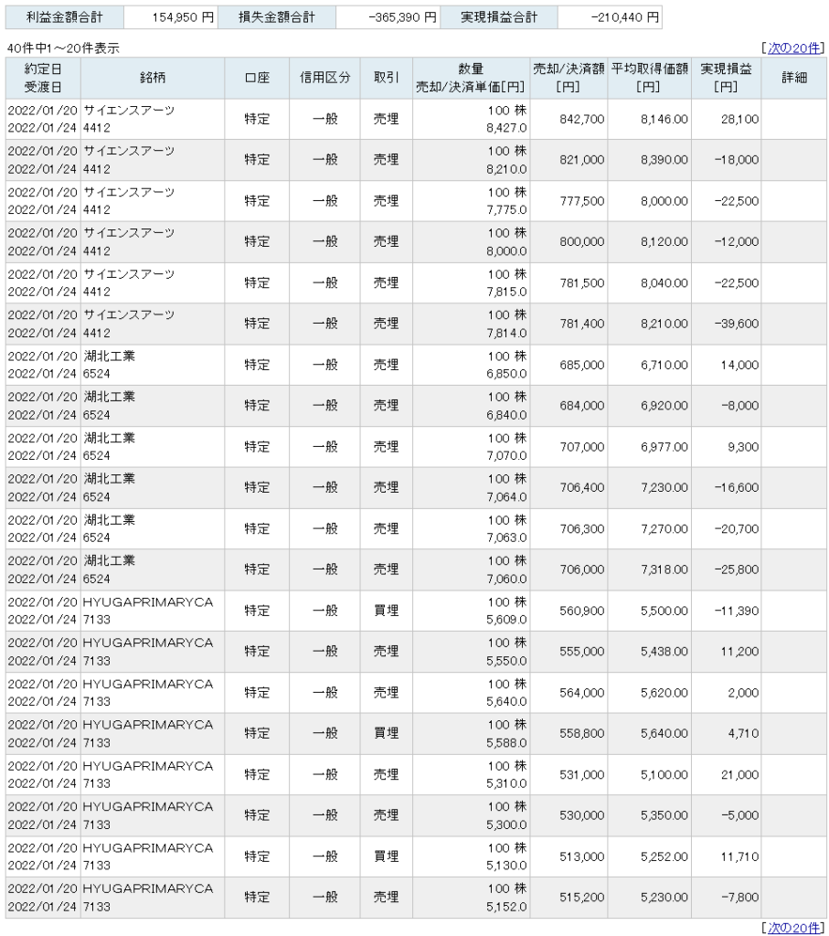This screenshot has width=829, height=936.
Task: Click the unit price 5,152.0
Action: coord(506,907)
